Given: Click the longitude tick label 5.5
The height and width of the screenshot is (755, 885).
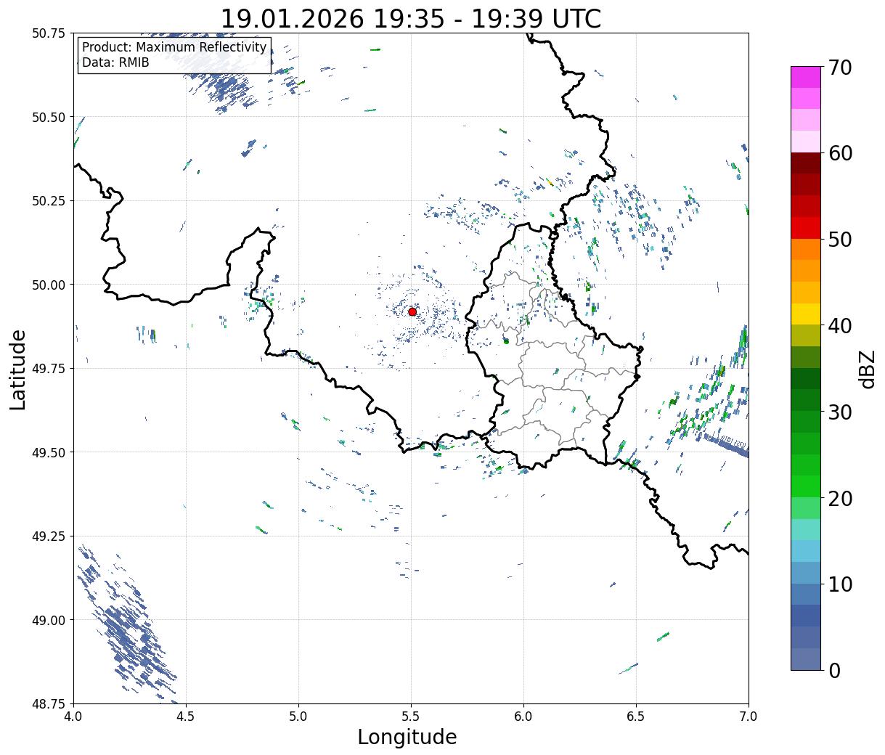Looking at the screenshot, I should 411,717.
